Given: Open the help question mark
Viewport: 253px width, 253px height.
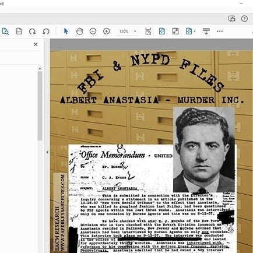Looking at the screenshot, I should tap(244, 19).
